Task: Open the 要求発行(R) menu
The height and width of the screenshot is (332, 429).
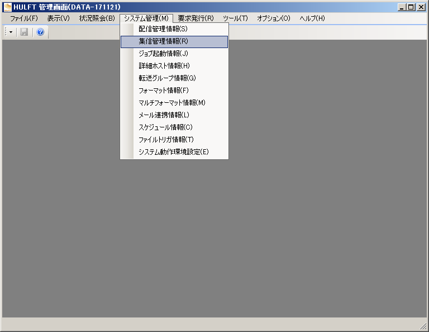Action: pyautogui.click(x=196, y=18)
